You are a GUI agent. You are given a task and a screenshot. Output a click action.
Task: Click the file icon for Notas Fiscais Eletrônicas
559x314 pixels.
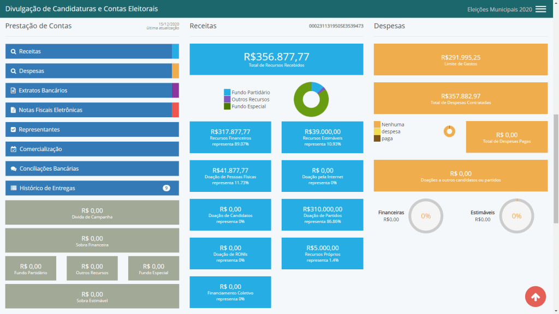pos(13,110)
